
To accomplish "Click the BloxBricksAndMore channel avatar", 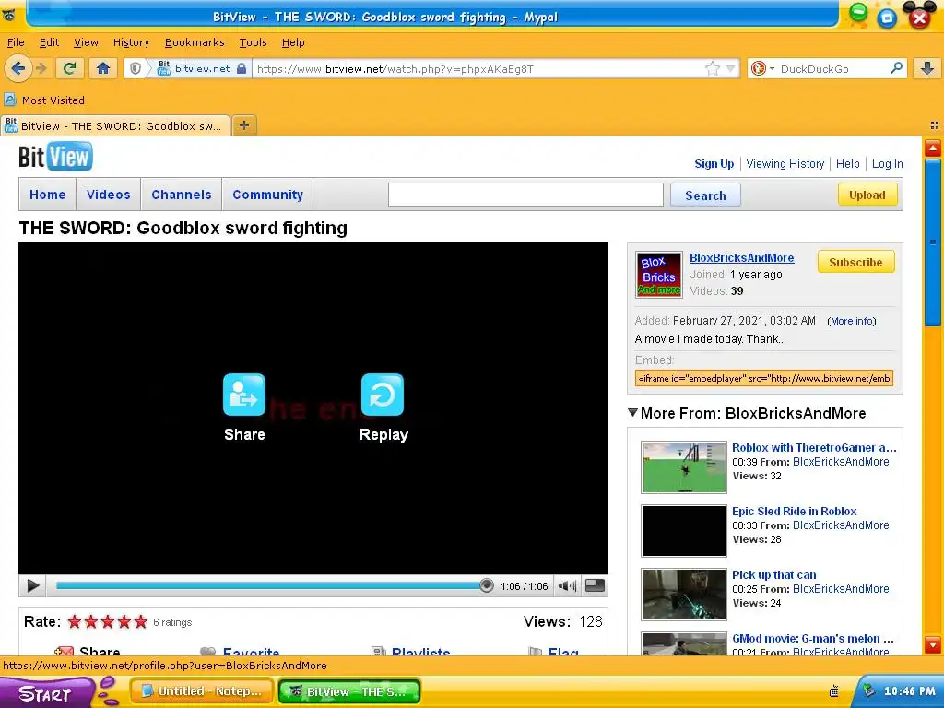I will click(658, 275).
